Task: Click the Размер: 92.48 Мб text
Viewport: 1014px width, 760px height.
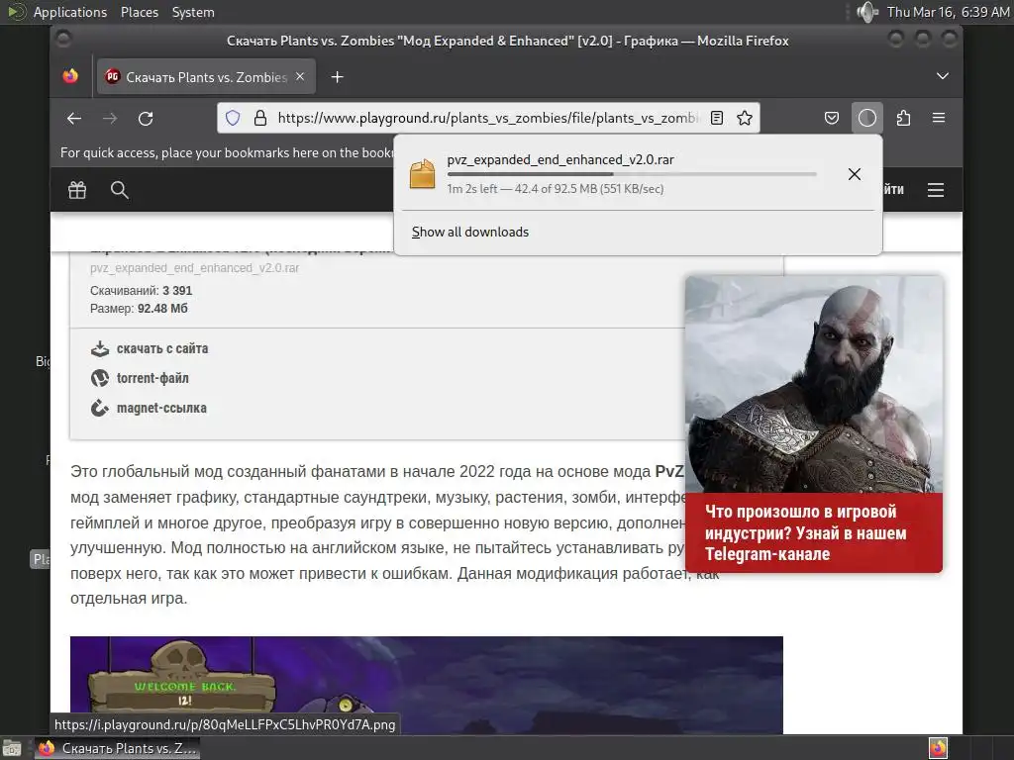Action: 139,309
